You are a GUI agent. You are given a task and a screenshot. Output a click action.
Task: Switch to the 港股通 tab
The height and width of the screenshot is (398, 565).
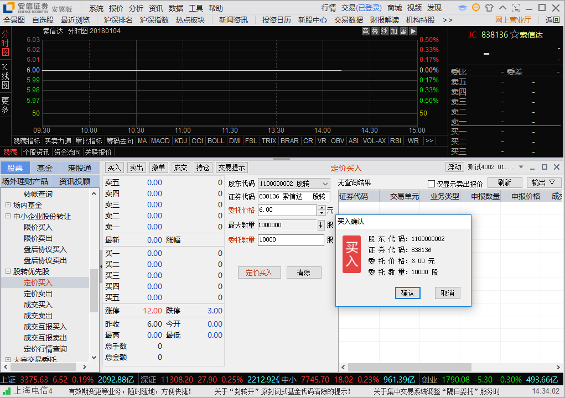point(80,168)
